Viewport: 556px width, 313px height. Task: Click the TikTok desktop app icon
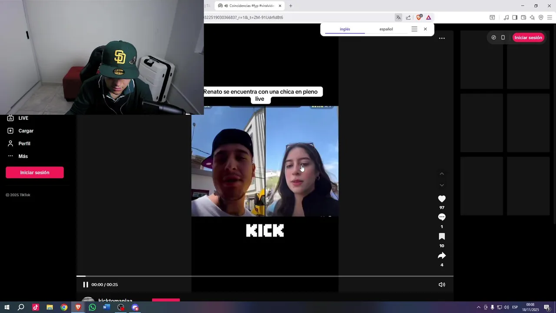tap(493, 37)
